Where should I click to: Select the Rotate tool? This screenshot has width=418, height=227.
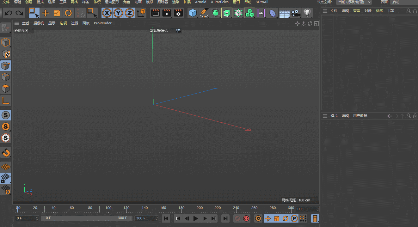(68, 13)
